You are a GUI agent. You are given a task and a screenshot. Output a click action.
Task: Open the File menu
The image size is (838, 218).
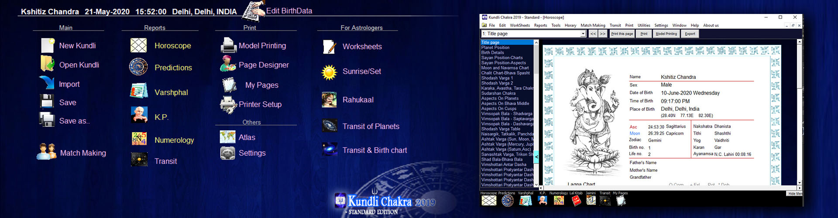tap(492, 25)
